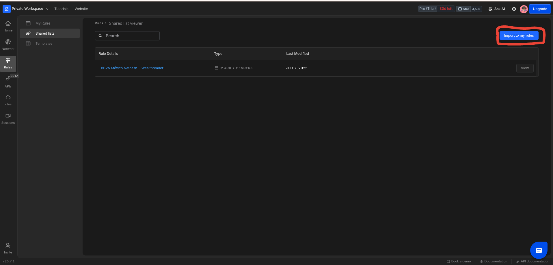Open the user profile avatar

tap(524, 9)
